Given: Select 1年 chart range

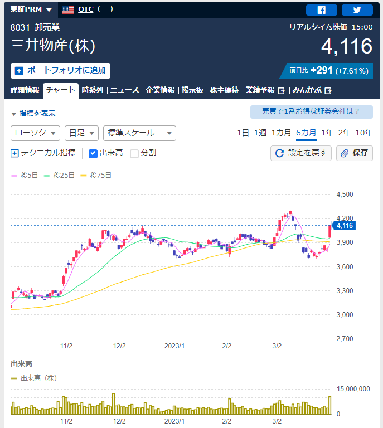Looking at the screenshot, I should pyautogui.click(x=327, y=133).
